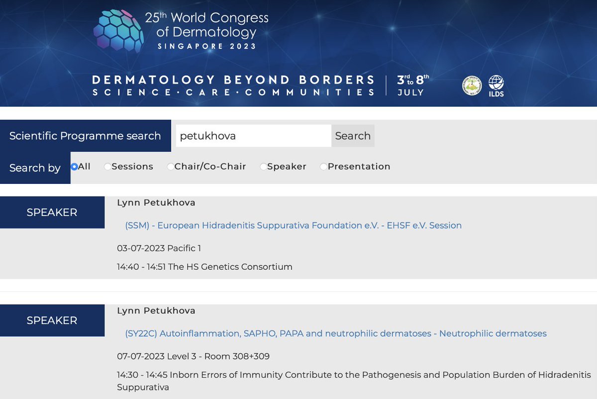Select the Speaker radio button
Image resolution: width=597 pixels, height=399 pixels.
coord(263,166)
